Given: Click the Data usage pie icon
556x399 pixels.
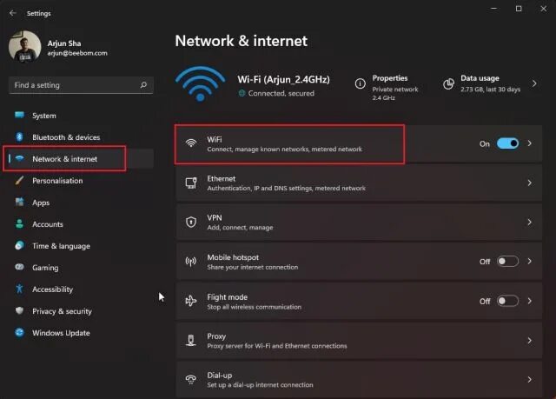Looking at the screenshot, I should 448,83.
